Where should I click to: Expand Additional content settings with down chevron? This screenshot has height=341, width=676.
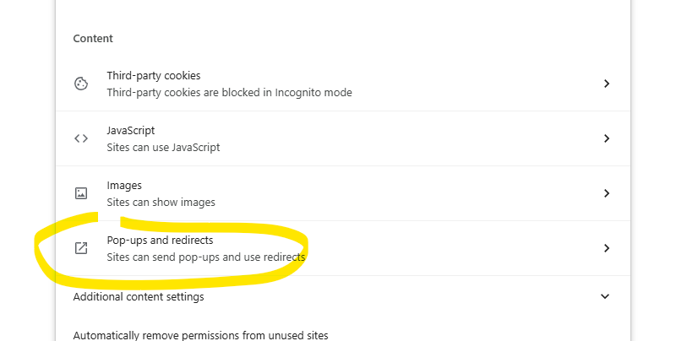[605, 296]
